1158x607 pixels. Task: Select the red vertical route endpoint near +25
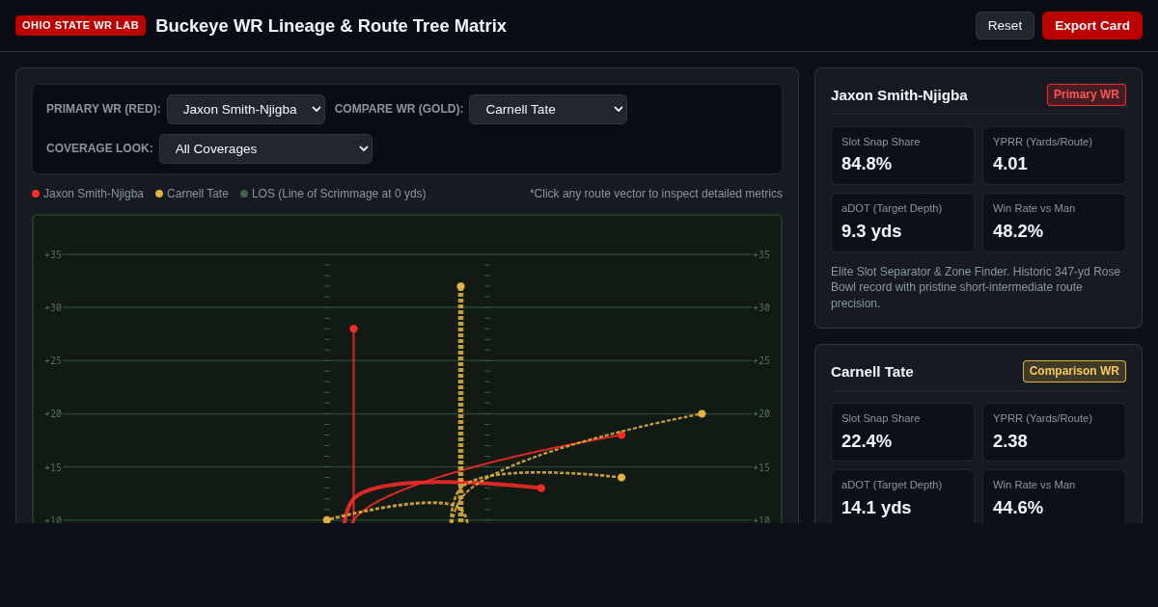pyautogui.click(x=353, y=329)
